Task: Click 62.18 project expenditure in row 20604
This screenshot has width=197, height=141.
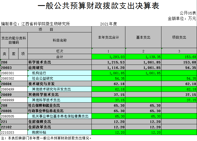Action: 179,84
